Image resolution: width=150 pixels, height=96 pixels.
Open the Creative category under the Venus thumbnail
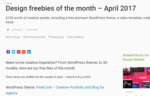point(129,92)
